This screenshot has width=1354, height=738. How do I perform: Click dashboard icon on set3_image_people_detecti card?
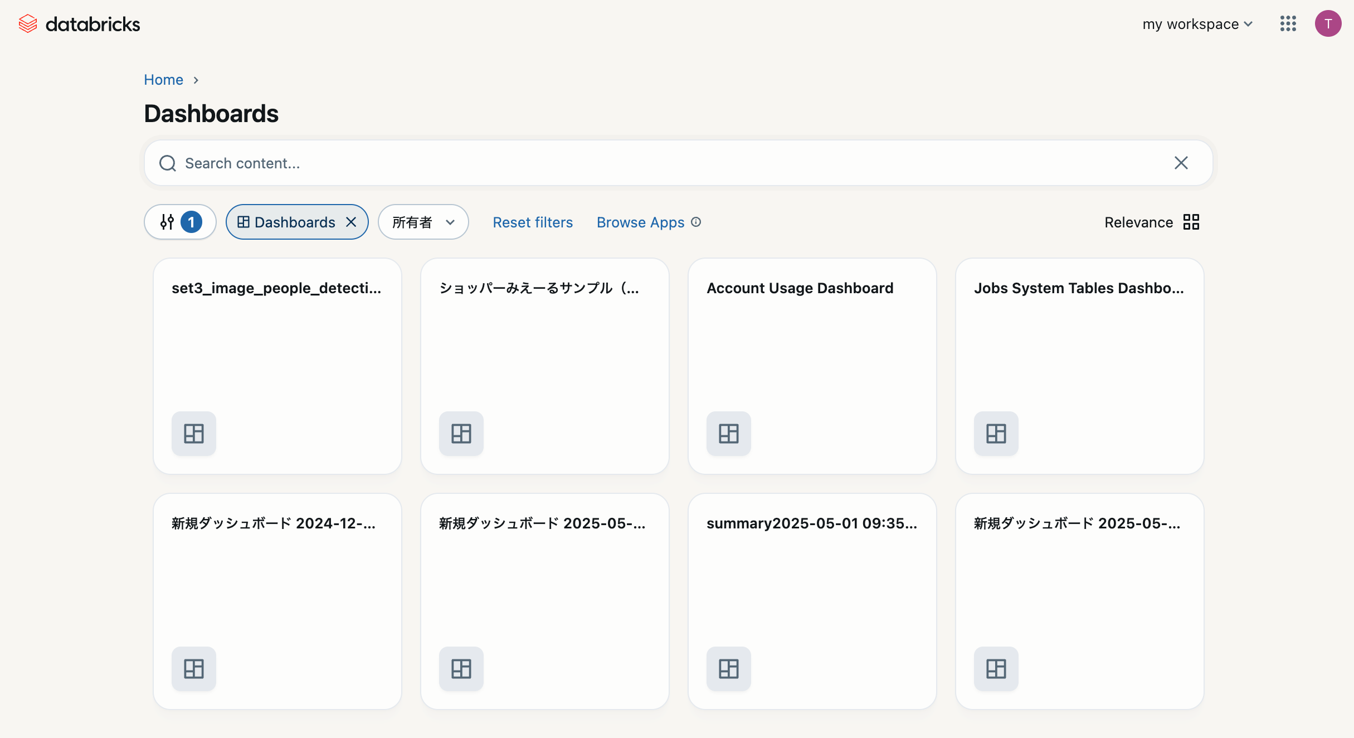[193, 433]
